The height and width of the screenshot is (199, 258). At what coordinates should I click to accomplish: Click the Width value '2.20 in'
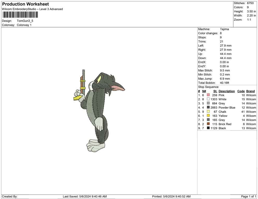[251, 15]
